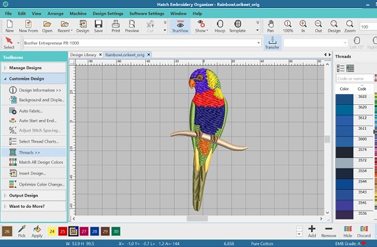Click Select Thread Charts
377x247 pixels.
(34, 141)
